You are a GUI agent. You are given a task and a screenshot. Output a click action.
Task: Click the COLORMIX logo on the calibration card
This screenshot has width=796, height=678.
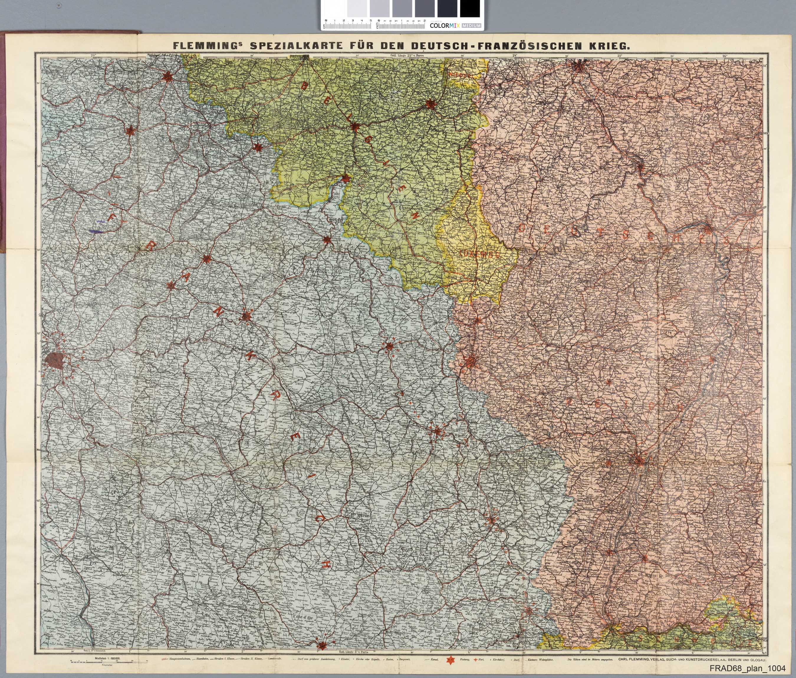pyautogui.click(x=445, y=25)
